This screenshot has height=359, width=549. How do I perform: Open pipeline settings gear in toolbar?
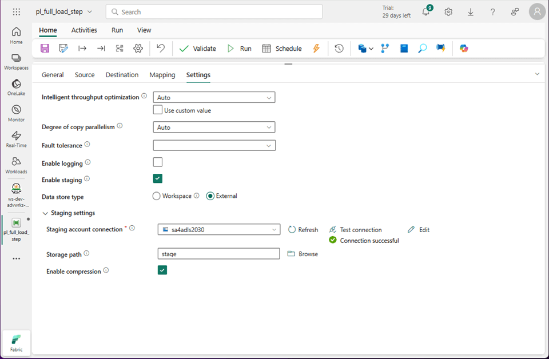coord(138,49)
